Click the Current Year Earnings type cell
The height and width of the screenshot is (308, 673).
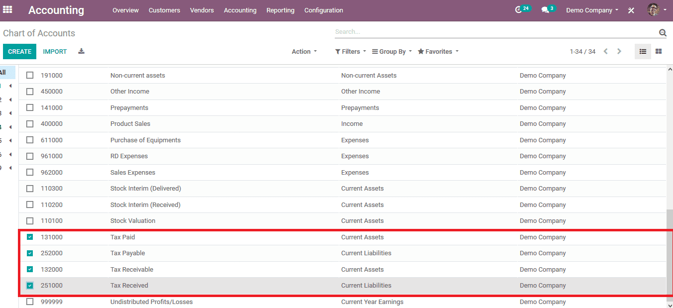[x=373, y=302]
